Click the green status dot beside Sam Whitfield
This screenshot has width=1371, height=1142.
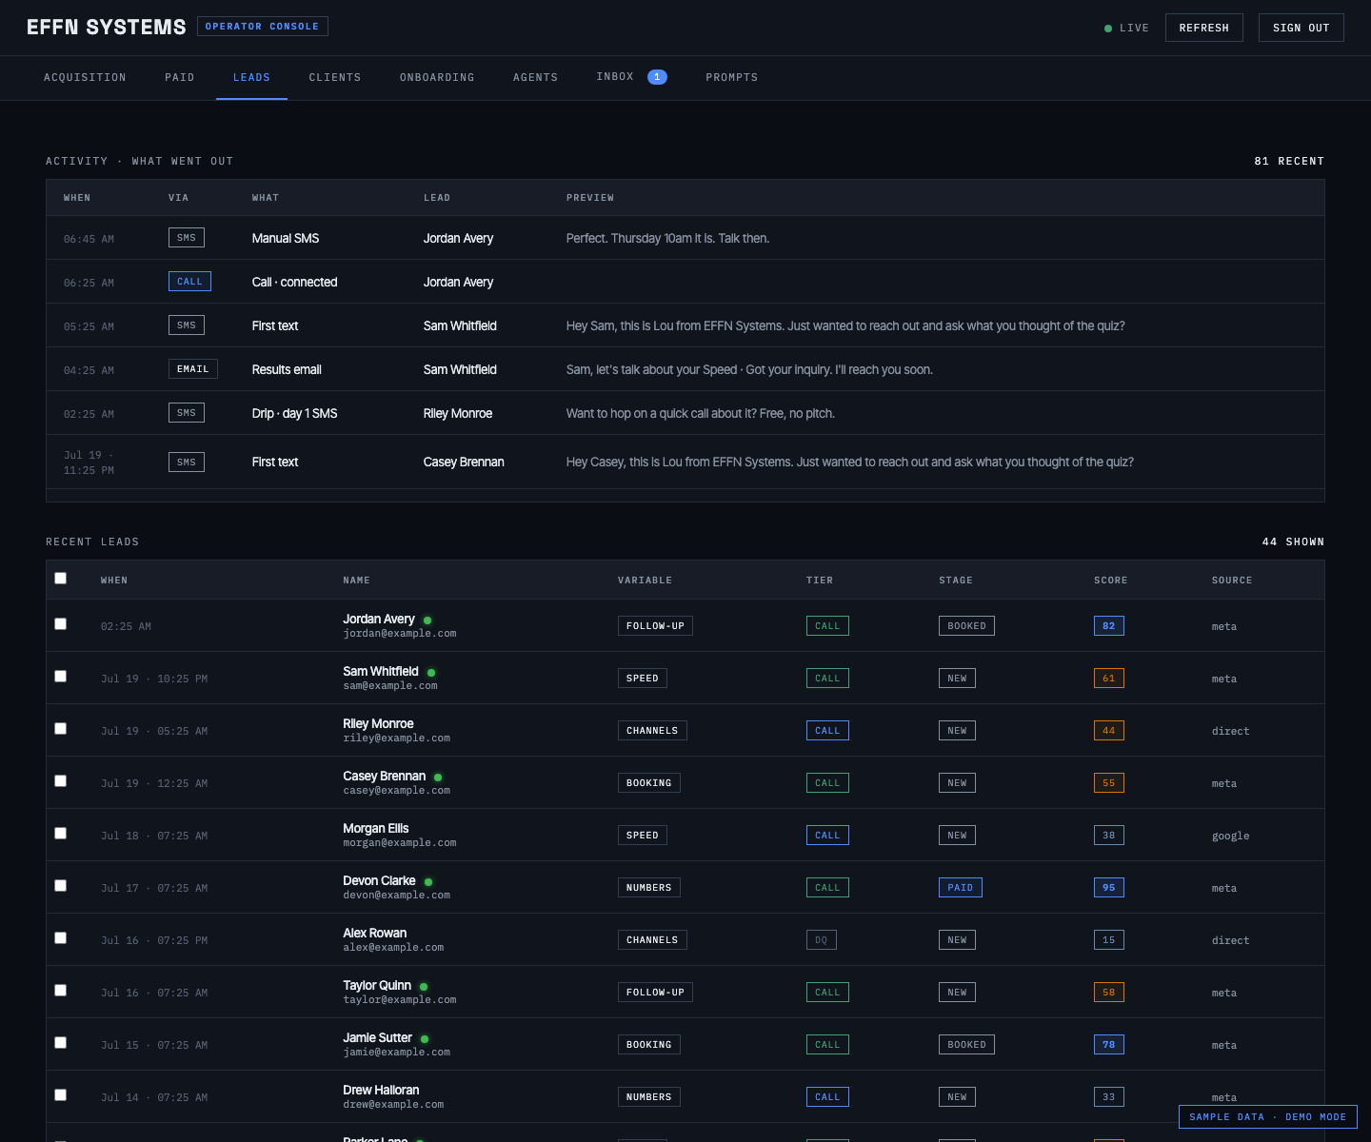431,673
